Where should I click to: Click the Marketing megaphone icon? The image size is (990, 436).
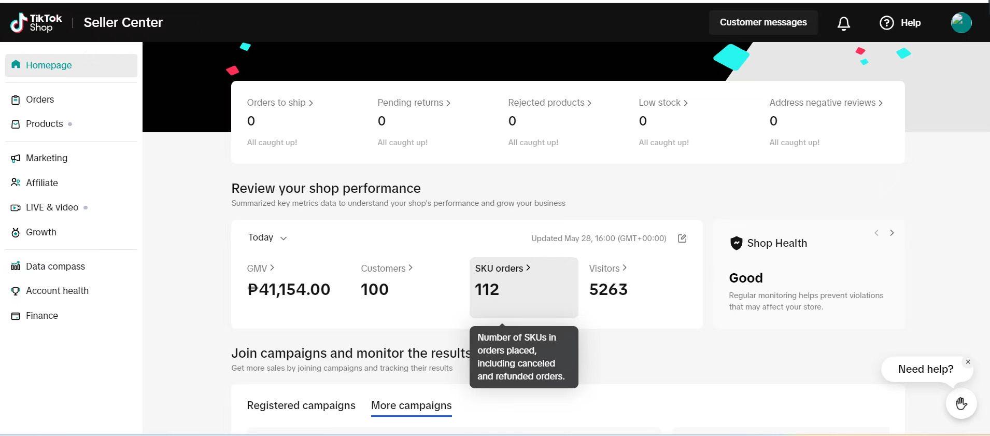(16, 158)
